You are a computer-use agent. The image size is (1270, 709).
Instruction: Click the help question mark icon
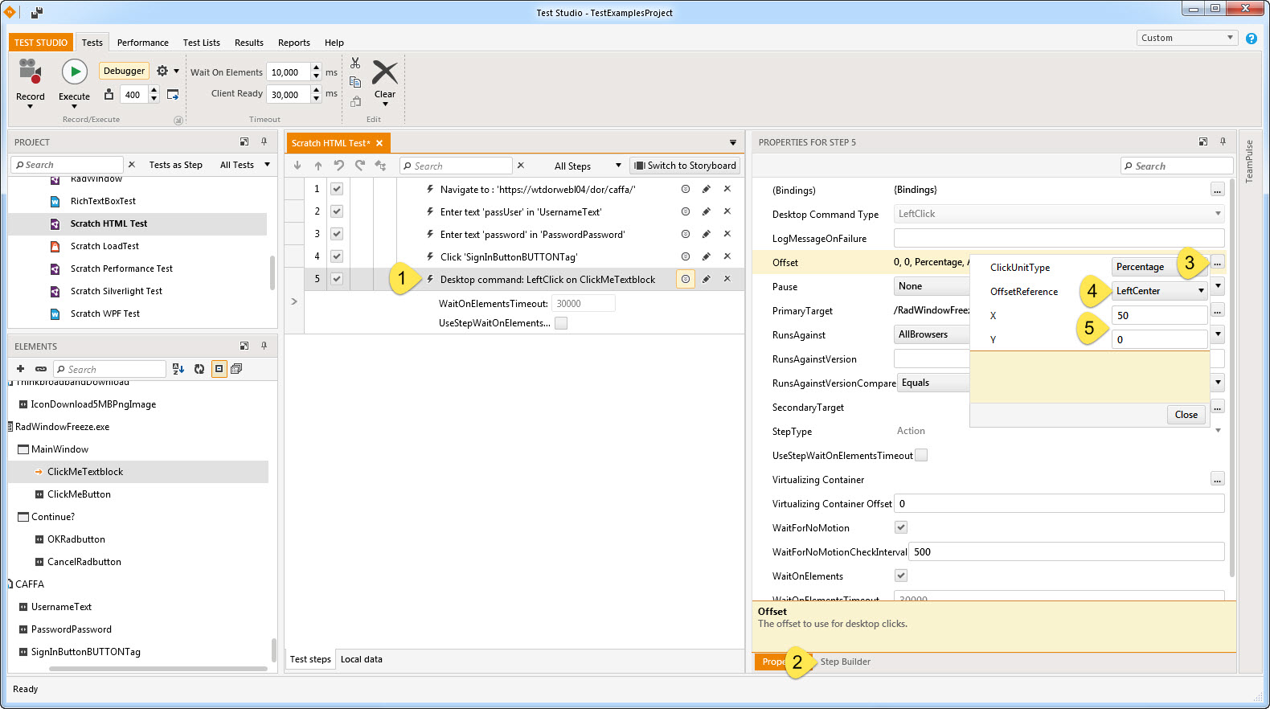(1251, 39)
